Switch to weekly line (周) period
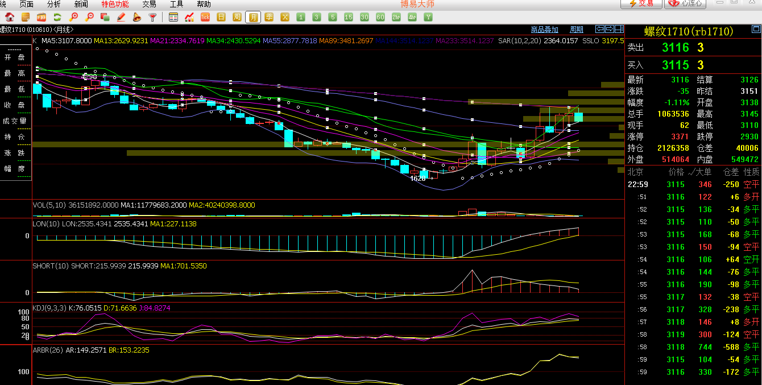Image resolution: width=762 pixels, height=385 pixels. point(237,17)
